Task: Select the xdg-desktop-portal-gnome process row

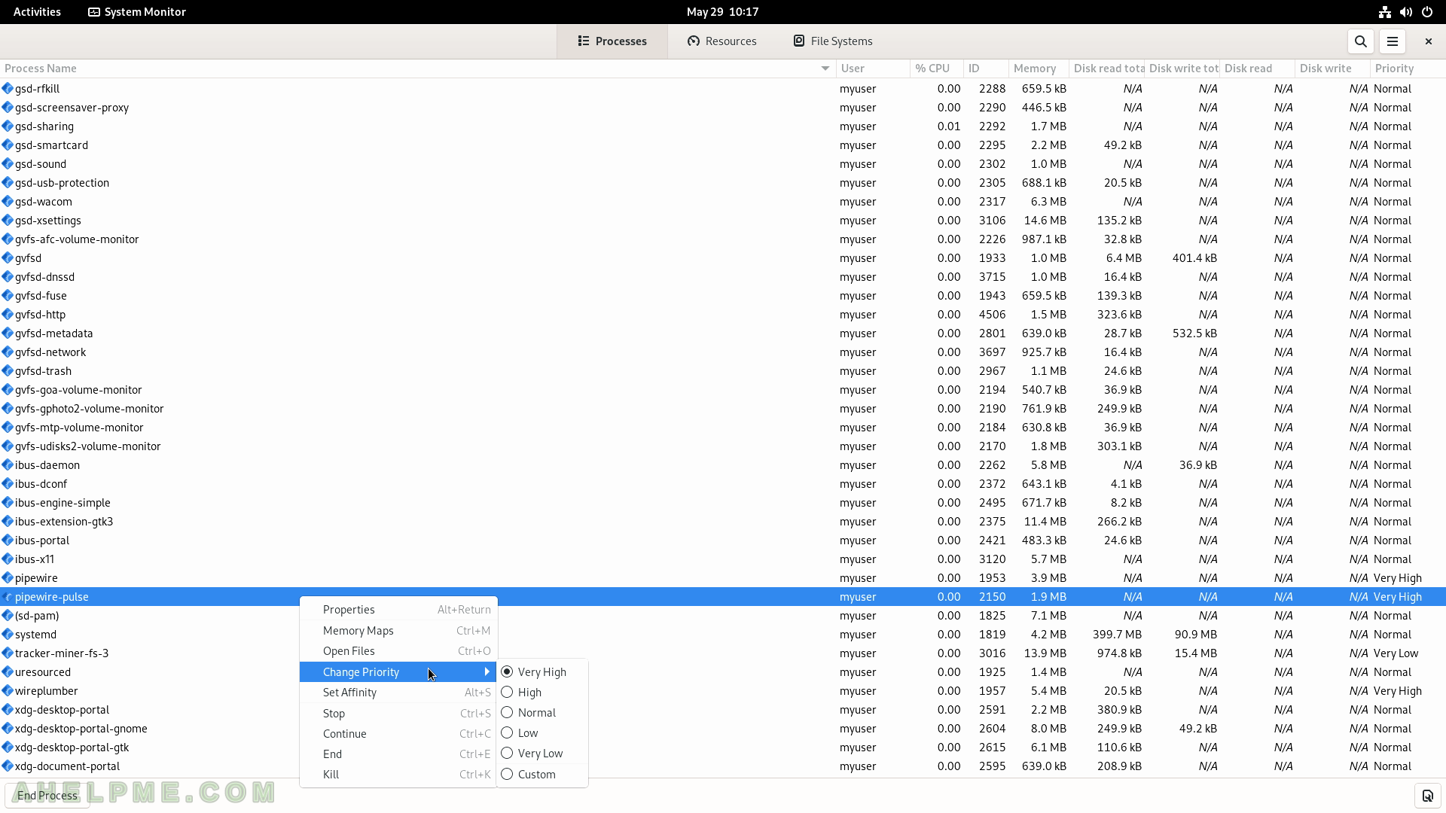Action: pos(722,729)
